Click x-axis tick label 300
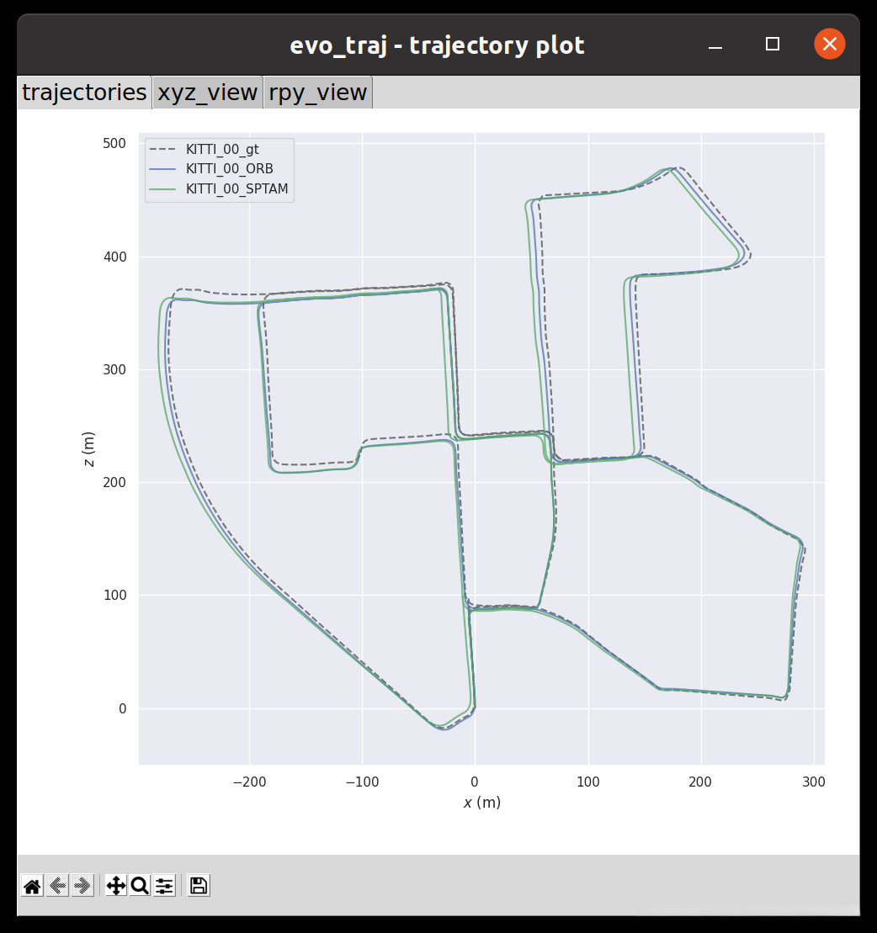 pyautogui.click(x=813, y=782)
